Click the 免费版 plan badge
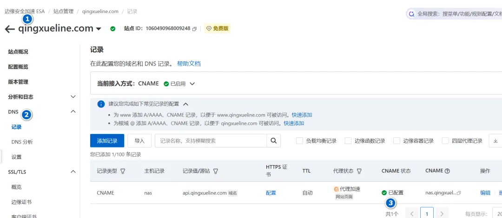 (x=217, y=29)
